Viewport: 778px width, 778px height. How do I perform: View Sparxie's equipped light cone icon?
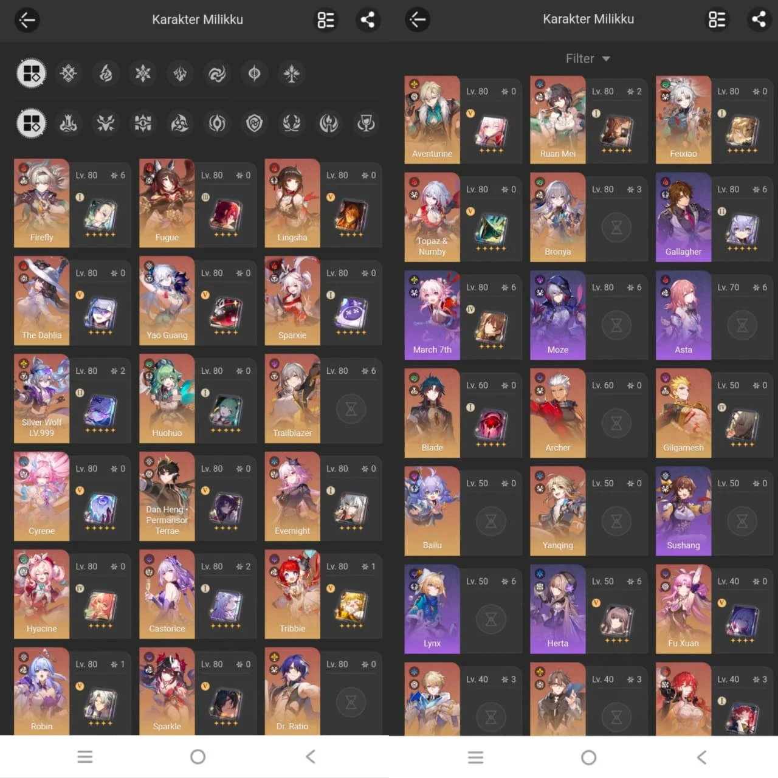point(351,312)
